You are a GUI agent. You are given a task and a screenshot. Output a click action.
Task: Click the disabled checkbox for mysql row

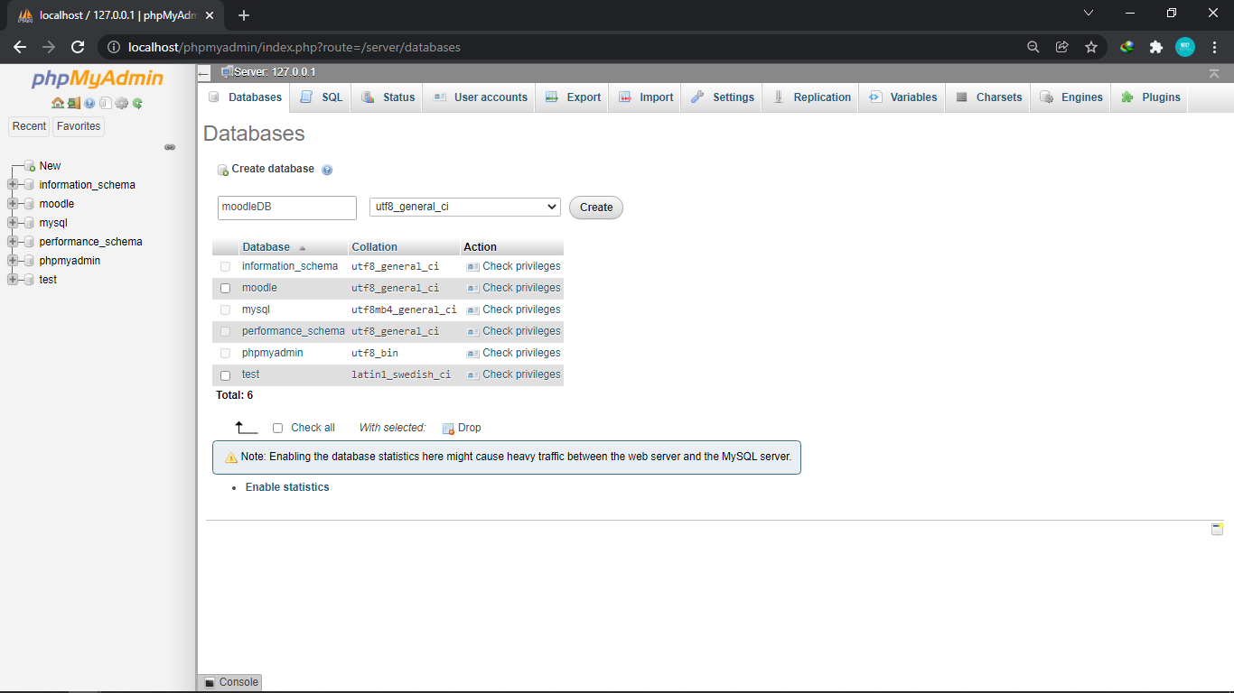point(225,310)
